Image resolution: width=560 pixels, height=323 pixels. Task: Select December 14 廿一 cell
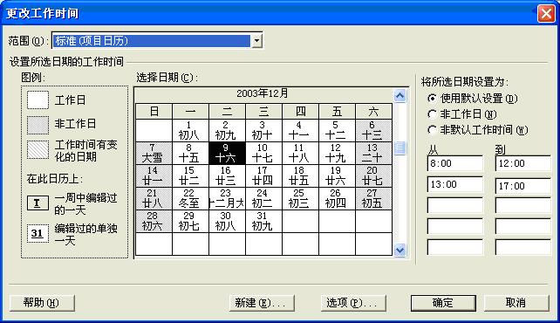coord(154,175)
